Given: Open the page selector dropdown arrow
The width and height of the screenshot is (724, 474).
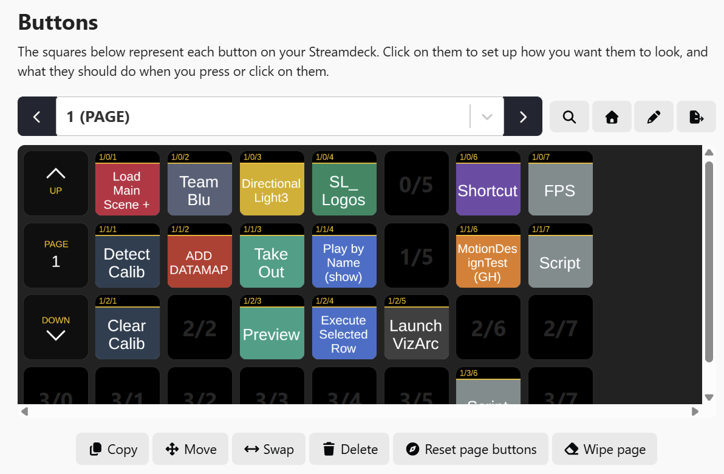Looking at the screenshot, I should pos(487,117).
